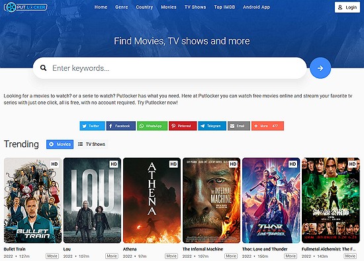Open More share options
The width and height of the screenshot is (364, 261).
(x=267, y=126)
